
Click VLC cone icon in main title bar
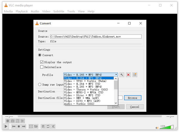coord(6,5)
